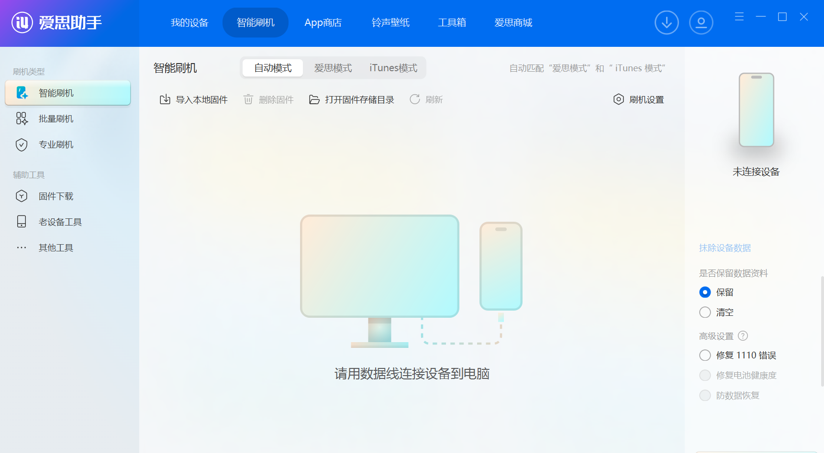Select 批量刷机 in the sidebar

(x=56, y=119)
